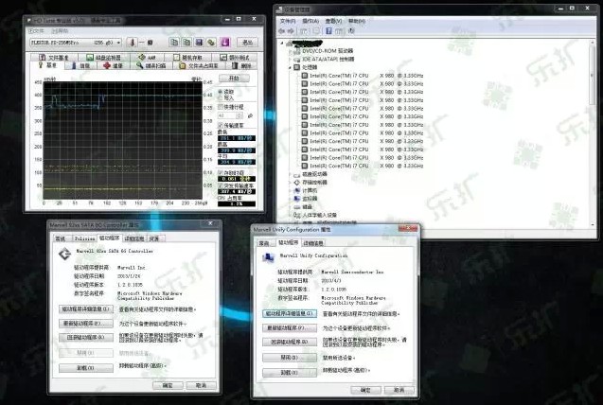Screen dimensions: 603x405
Task: Click the Device Manager vertical scrollbar thumb
Action: [x=593, y=74]
